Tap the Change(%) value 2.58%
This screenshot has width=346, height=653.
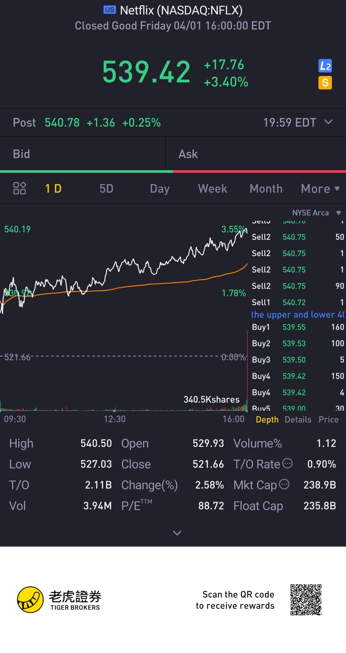click(x=210, y=485)
